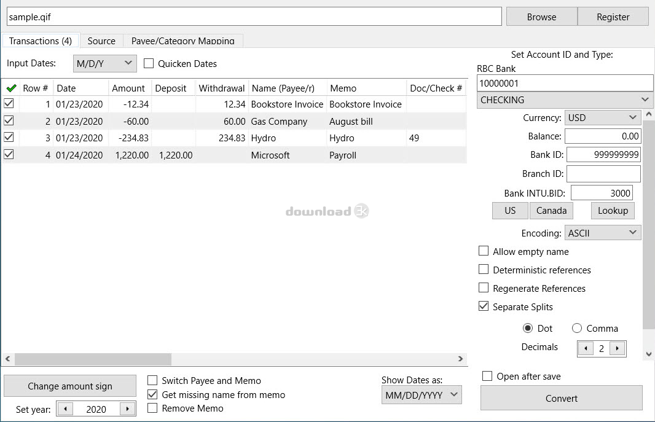Click the US bank button
The image size is (655, 422).
510,210
